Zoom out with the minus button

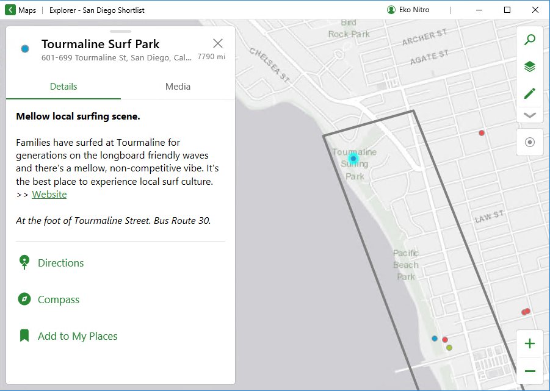(530, 371)
